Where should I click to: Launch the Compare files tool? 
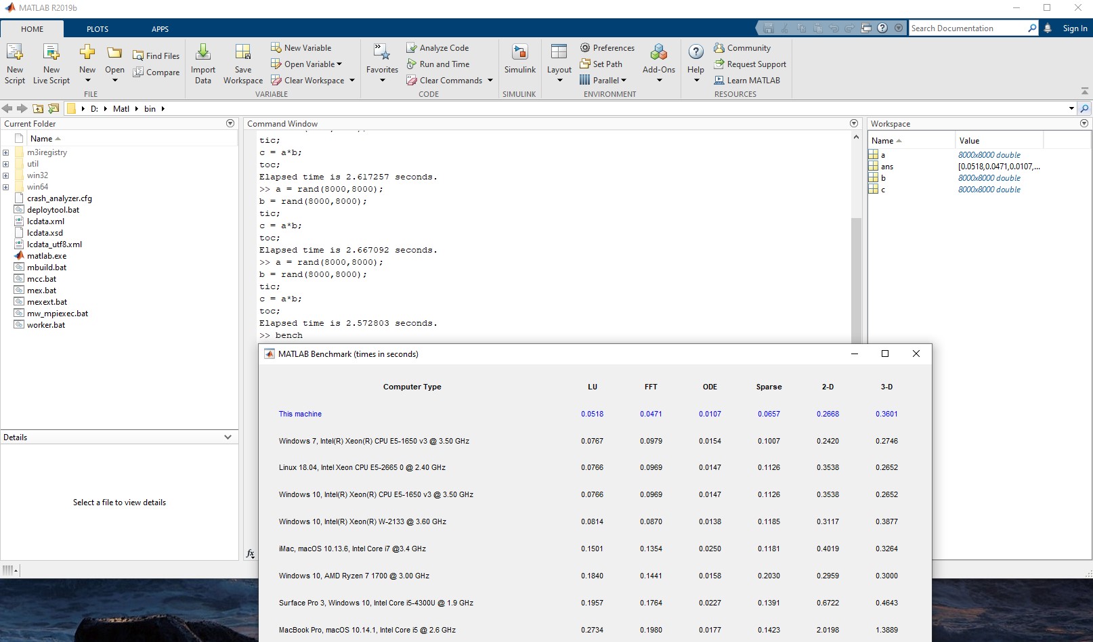click(156, 72)
